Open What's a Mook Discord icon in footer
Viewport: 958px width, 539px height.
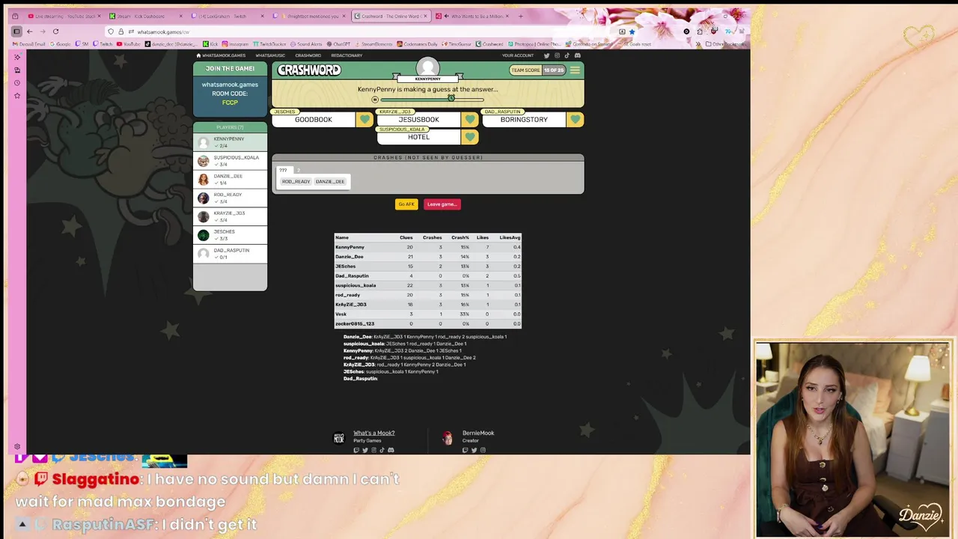(391, 450)
